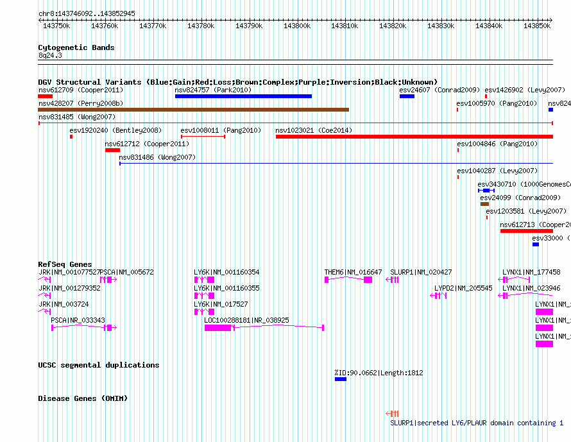The height and width of the screenshot is (442, 571).
Task: Select the brown esv24099 (Conrad2009) bar
Action: pyautogui.click(x=484, y=204)
